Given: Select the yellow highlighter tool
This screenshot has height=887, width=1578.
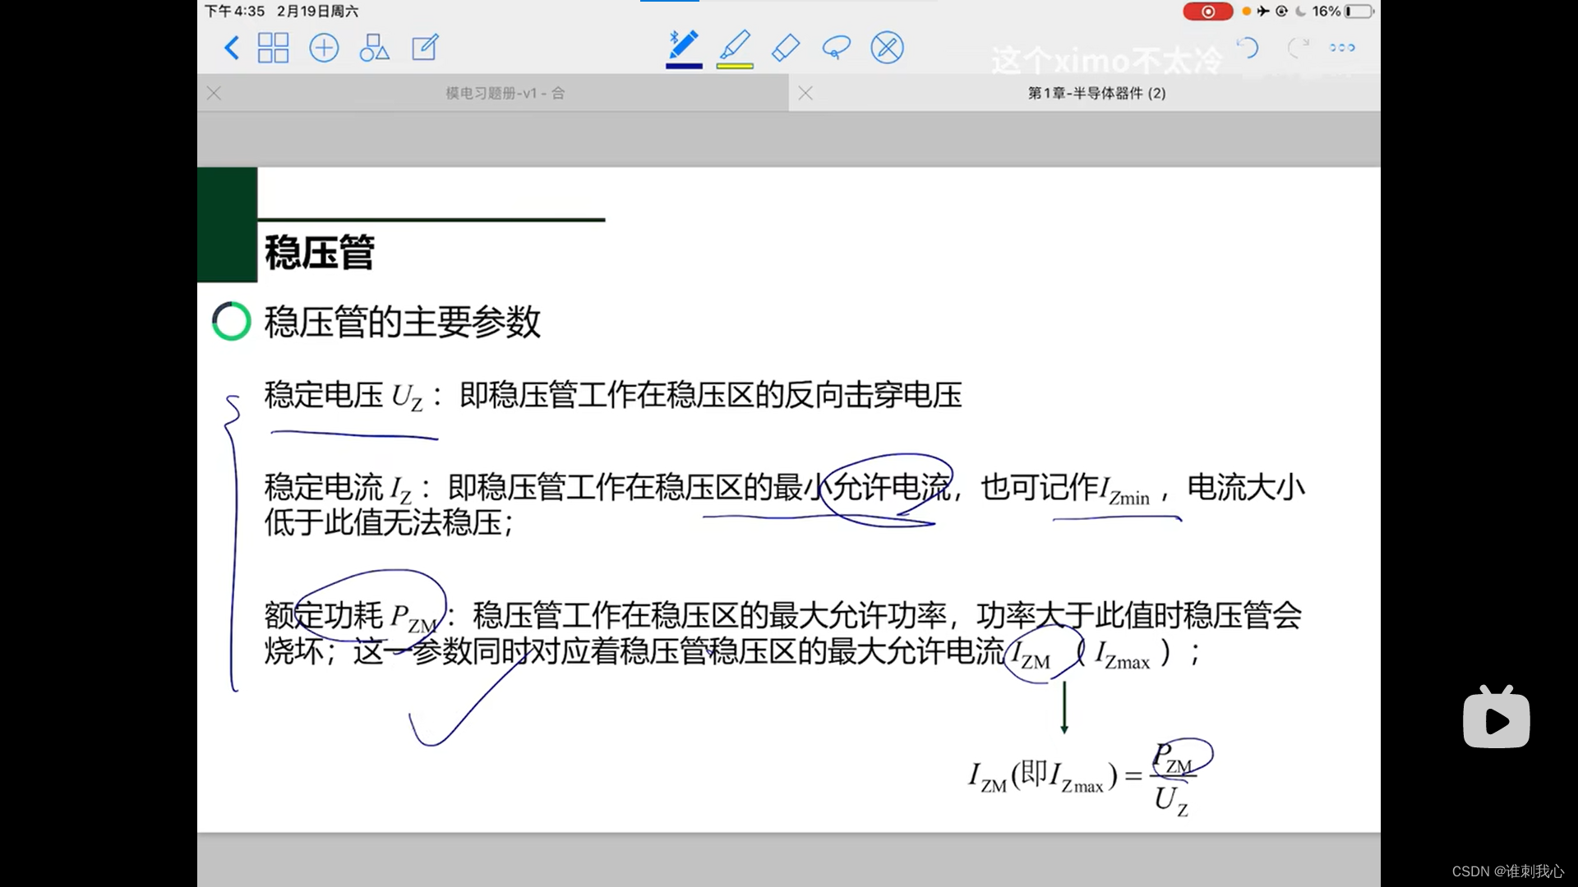Looking at the screenshot, I should (735, 45).
